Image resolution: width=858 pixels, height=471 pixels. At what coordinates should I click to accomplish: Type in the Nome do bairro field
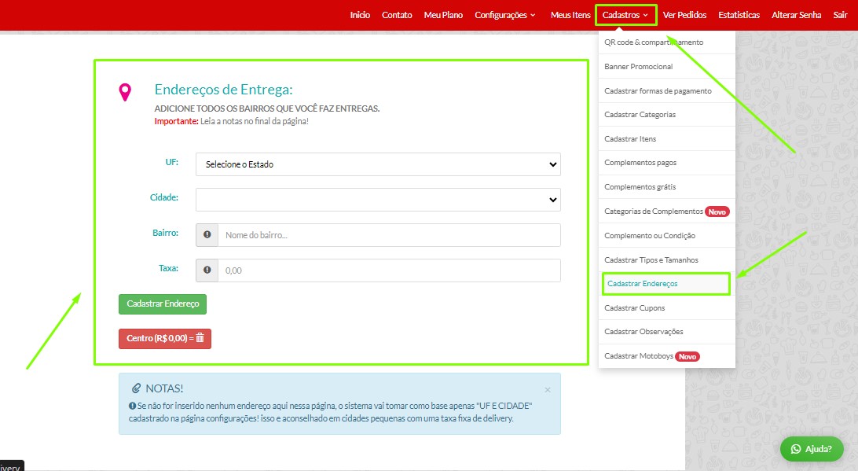(x=389, y=235)
